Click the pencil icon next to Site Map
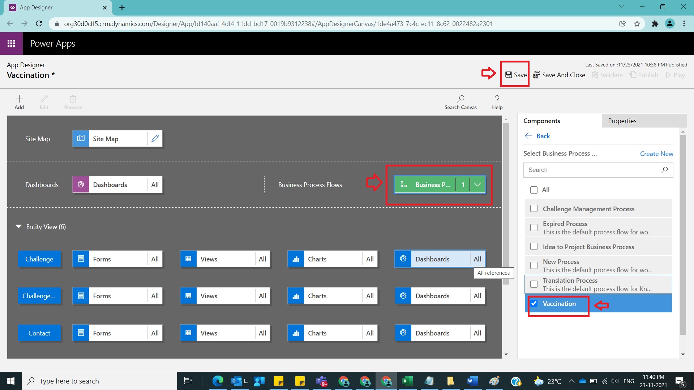Image resolution: width=694 pixels, height=390 pixels. click(155, 138)
